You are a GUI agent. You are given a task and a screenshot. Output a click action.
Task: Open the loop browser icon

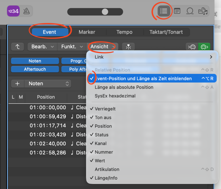(190, 11)
